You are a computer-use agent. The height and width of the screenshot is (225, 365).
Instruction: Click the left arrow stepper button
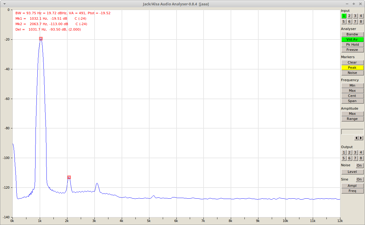click(356, 138)
